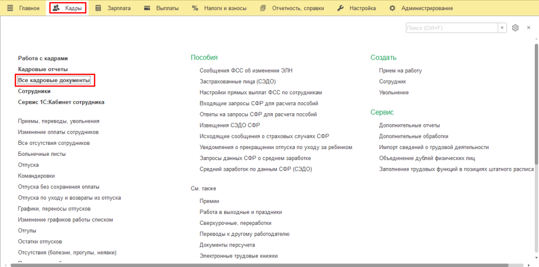Open the Налоги и взносы section
This screenshot has height=267, width=539.
click(225, 8)
